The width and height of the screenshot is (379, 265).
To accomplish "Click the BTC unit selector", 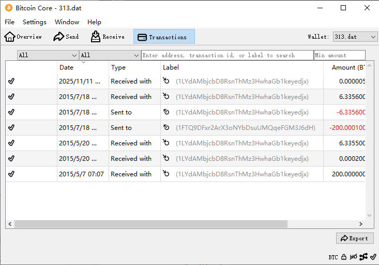I will pyautogui.click(x=333, y=257).
